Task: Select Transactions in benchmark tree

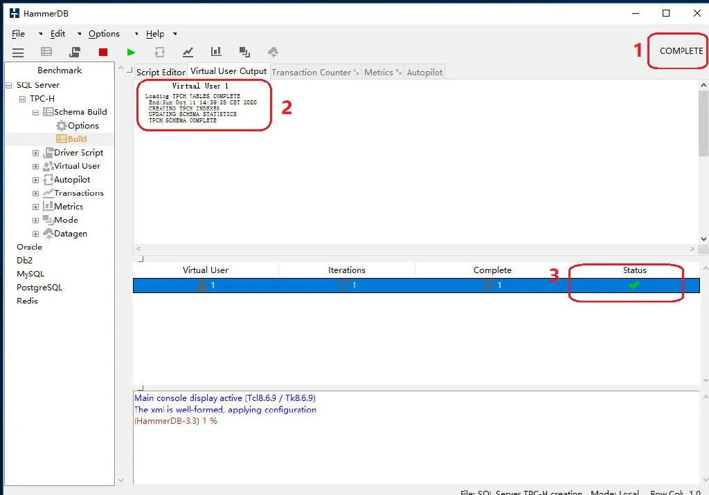Action: point(79,193)
